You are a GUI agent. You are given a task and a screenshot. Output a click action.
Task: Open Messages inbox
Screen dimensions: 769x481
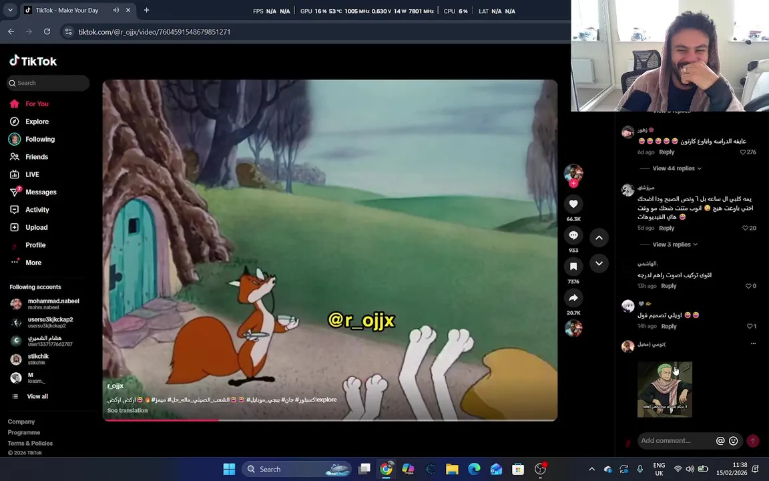tap(41, 192)
